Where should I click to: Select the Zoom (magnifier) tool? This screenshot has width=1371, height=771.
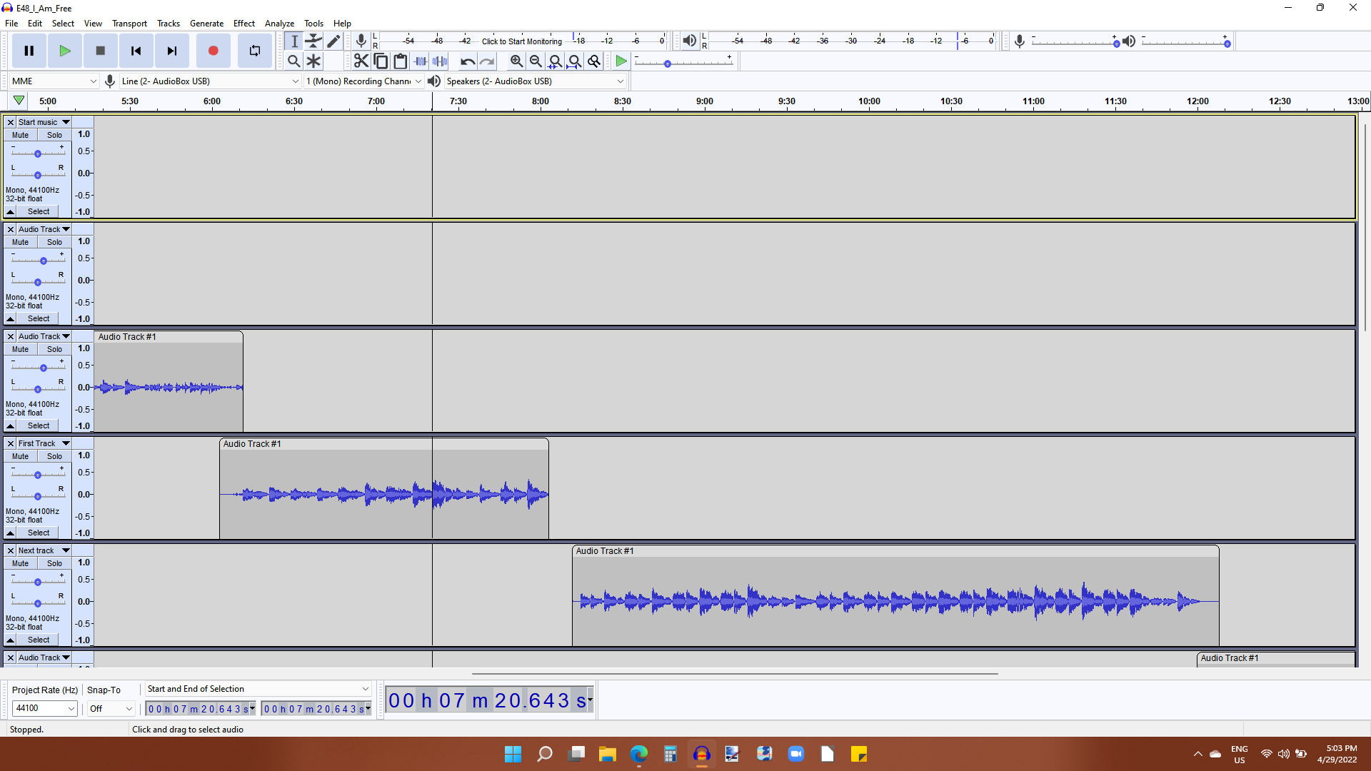[x=293, y=61]
